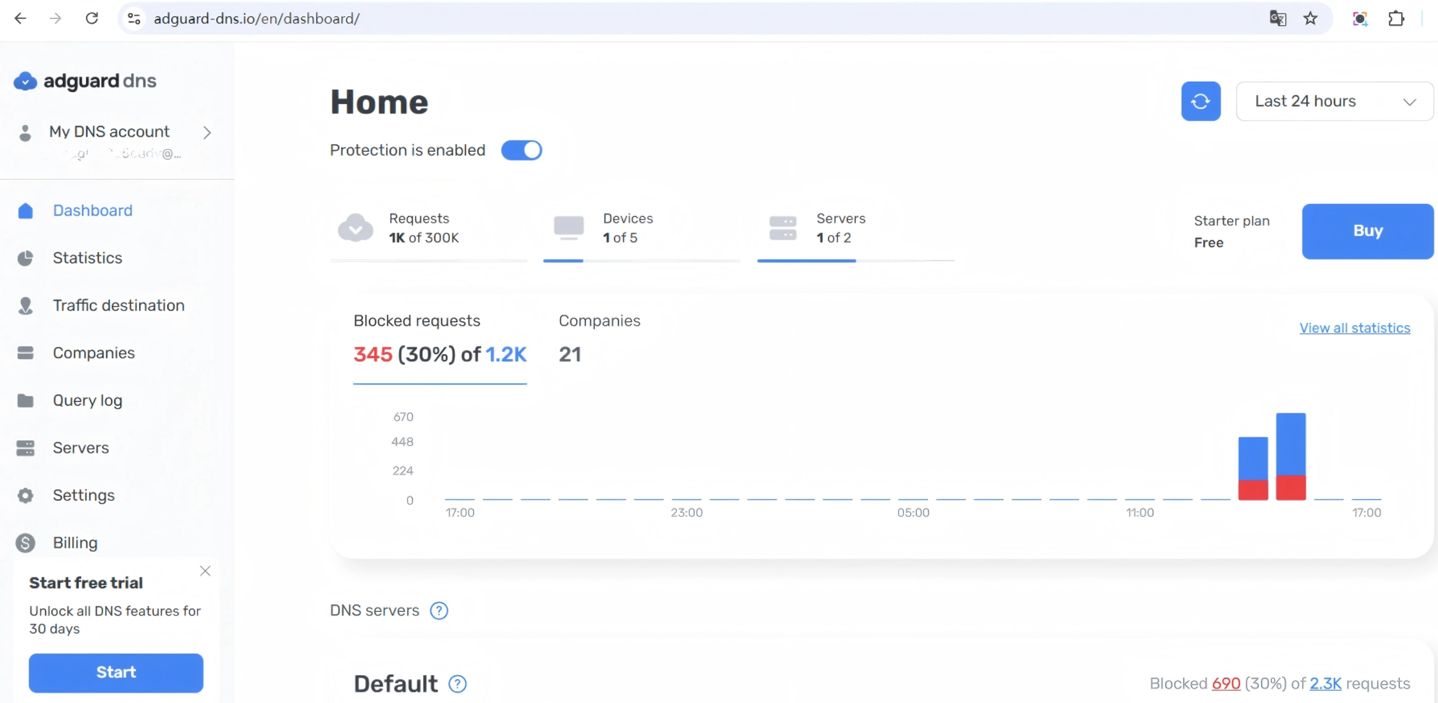The height and width of the screenshot is (703, 1438).
Task: Click the 2.3K requests link
Action: (x=1325, y=683)
